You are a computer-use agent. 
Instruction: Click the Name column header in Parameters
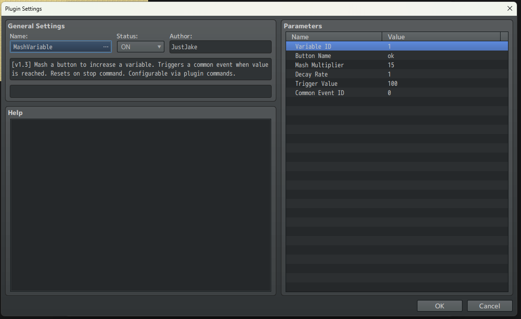pyautogui.click(x=334, y=37)
